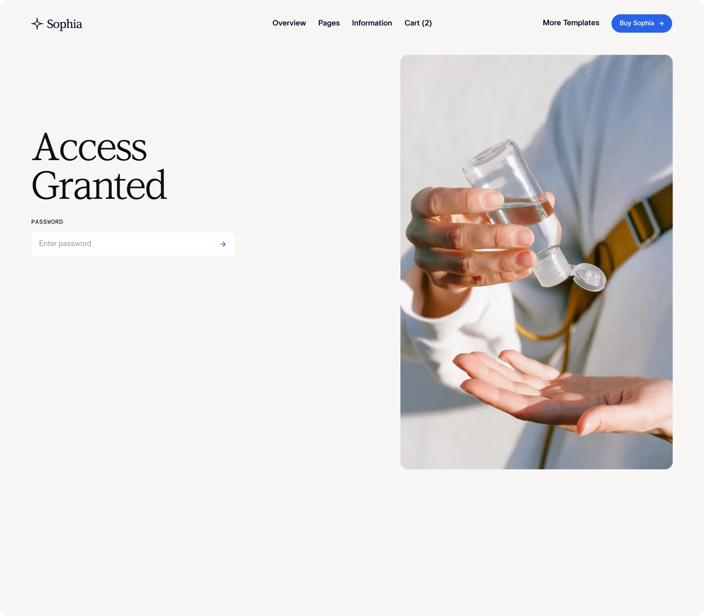Screen dimensions: 704x616
Task: Open the Pages navigation item
Action: [329, 23]
